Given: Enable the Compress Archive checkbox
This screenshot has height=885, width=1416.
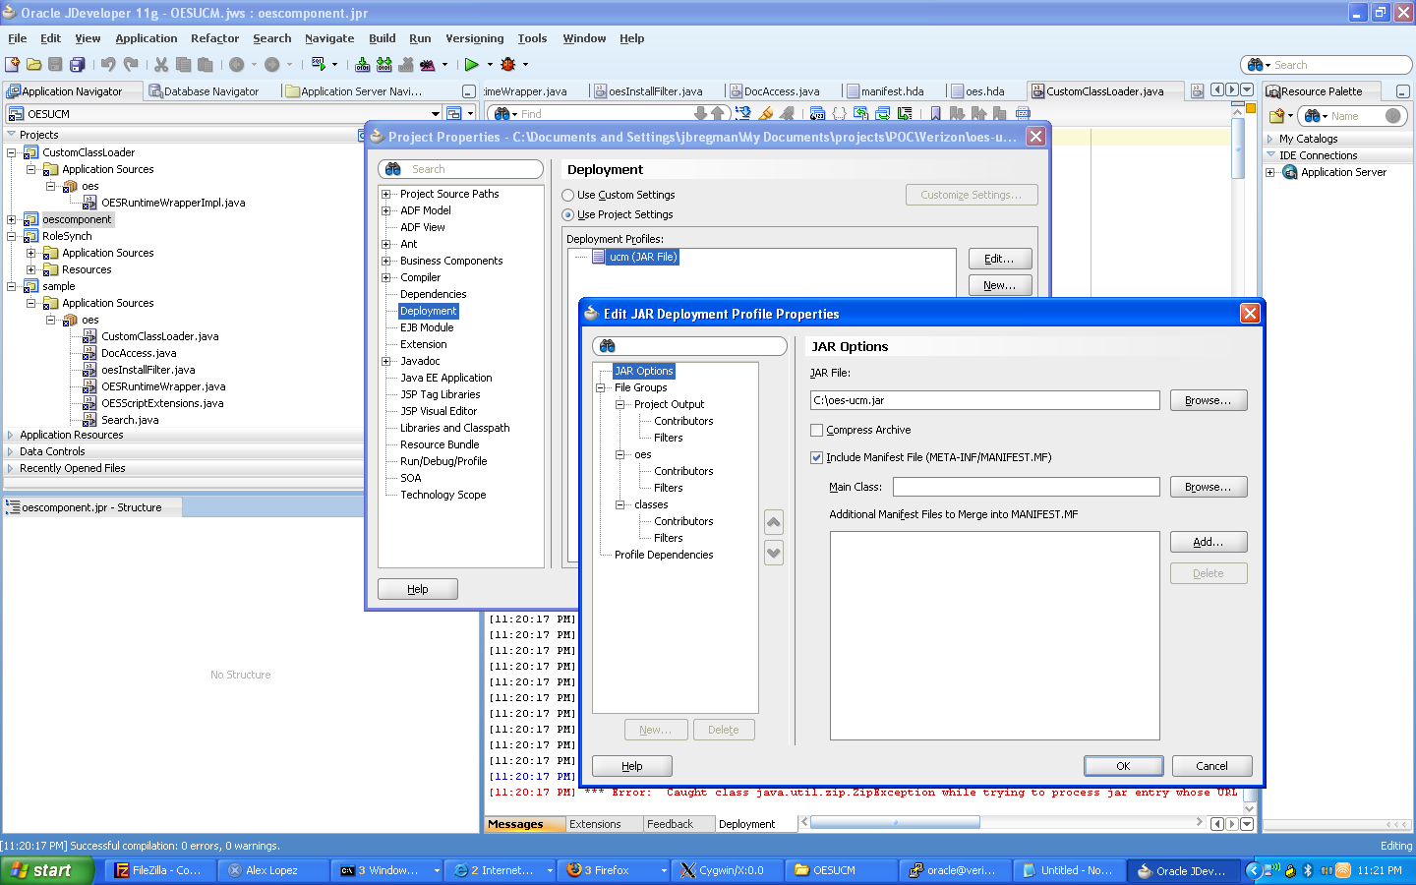Looking at the screenshot, I should 816,430.
